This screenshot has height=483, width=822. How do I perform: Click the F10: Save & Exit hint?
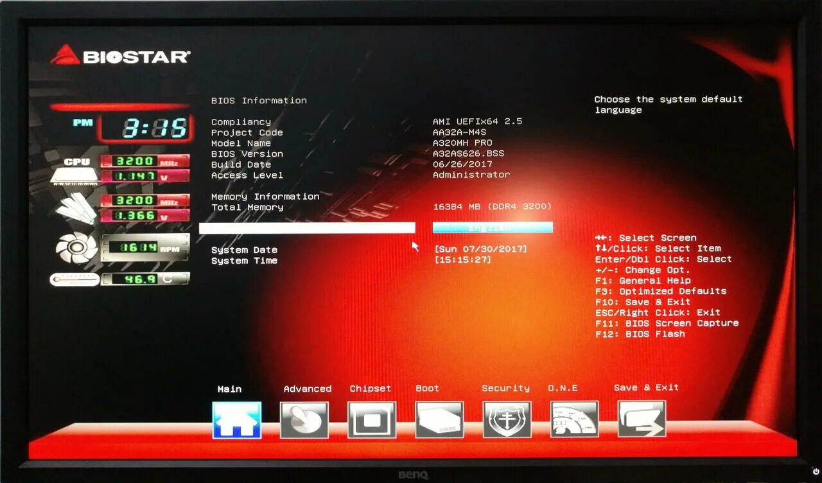click(x=643, y=302)
